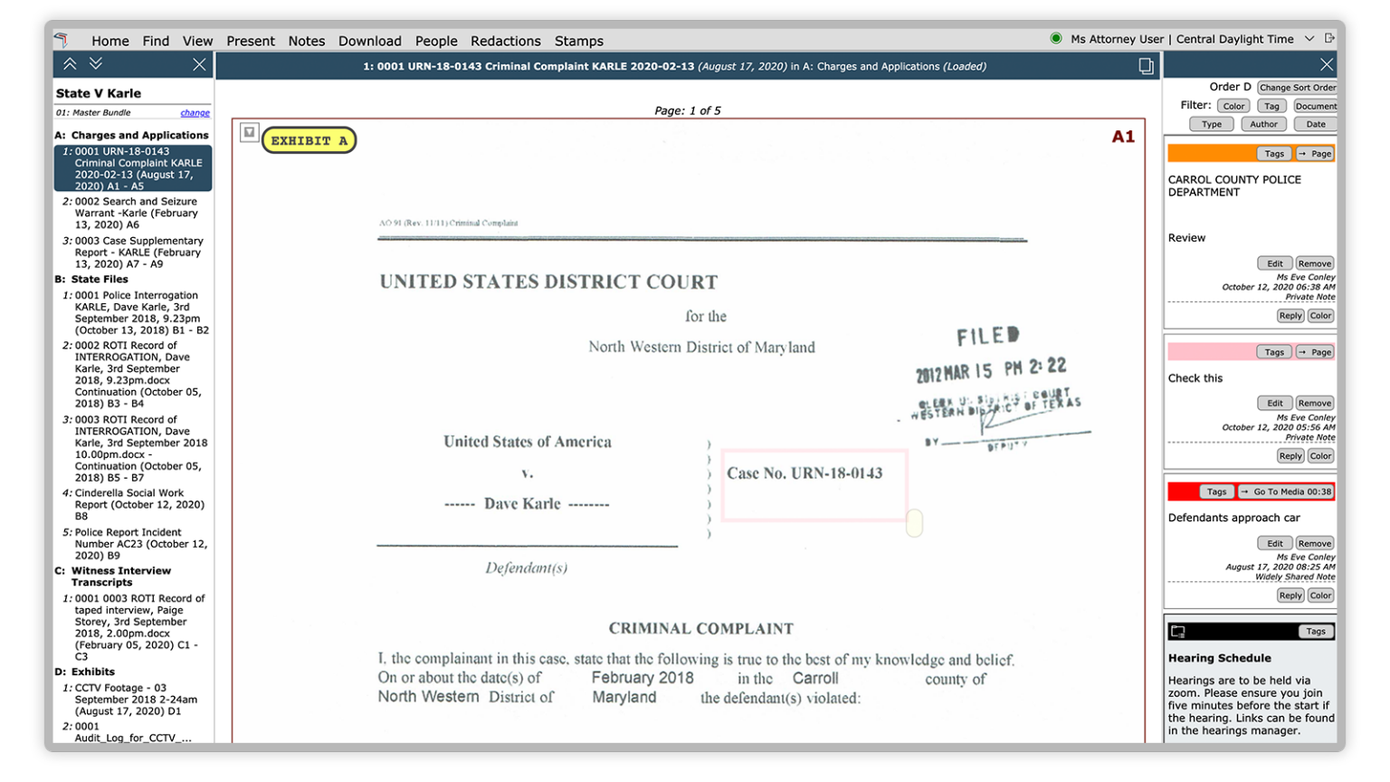
Task: Open the Redactions menu
Action: [505, 41]
